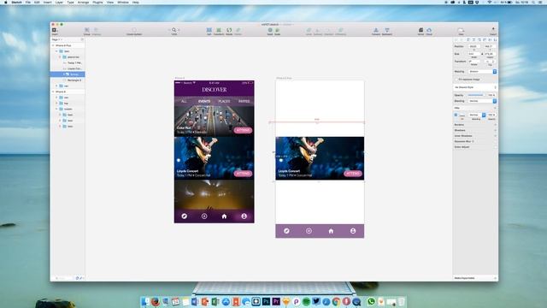The image size is (547, 308).
Task: Click the Scale toolbar icon
Action: click(277, 31)
